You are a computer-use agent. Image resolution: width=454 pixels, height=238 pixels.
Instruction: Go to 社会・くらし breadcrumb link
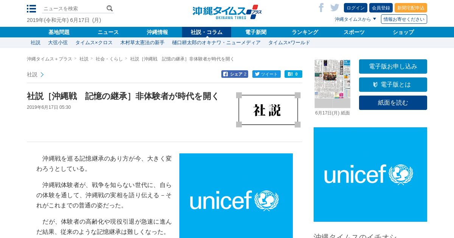(109, 59)
